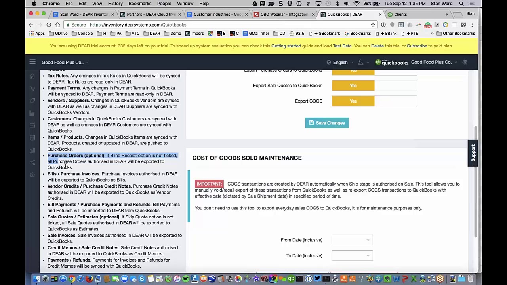Click the settings gear in the top header
507x285 pixels.
465,62
